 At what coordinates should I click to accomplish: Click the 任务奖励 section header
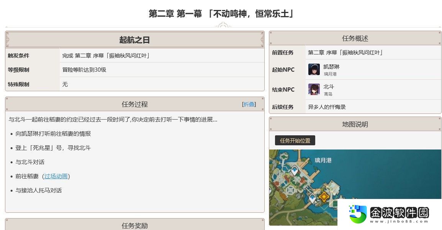click(x=134, y=225)
